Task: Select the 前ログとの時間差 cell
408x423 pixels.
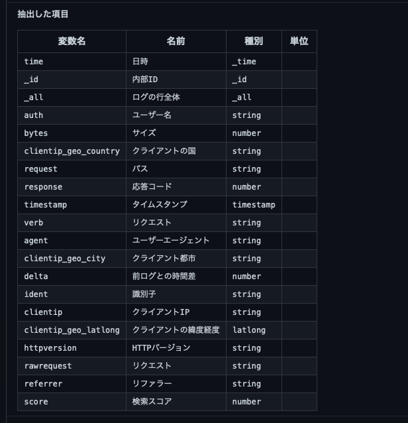Action: coord(161,276)
